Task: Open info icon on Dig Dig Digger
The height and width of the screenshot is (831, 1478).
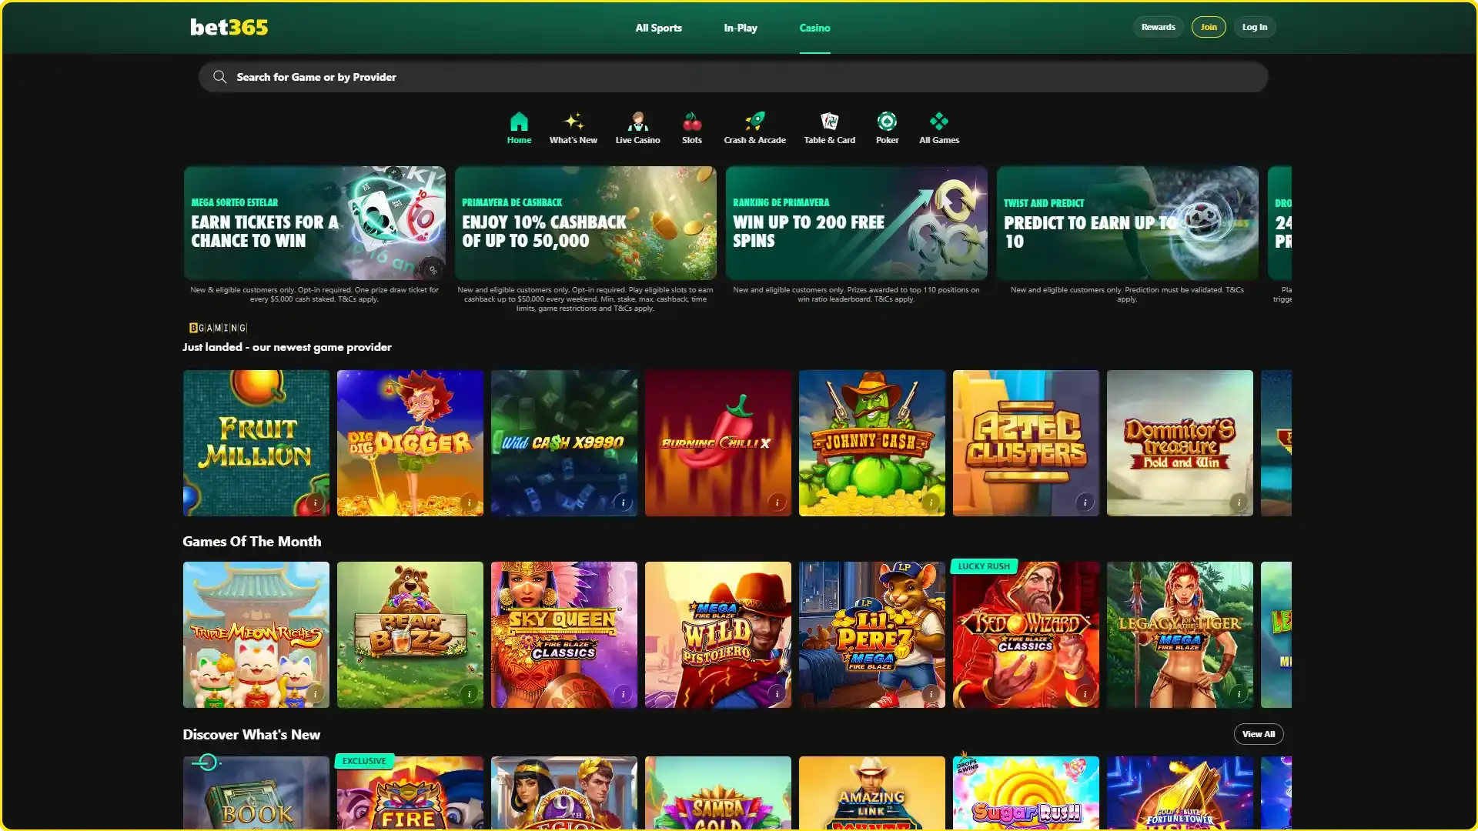Action: (469, 502)
